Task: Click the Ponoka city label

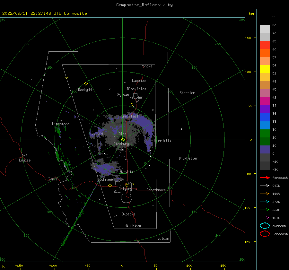Action: tap(146, 66)
